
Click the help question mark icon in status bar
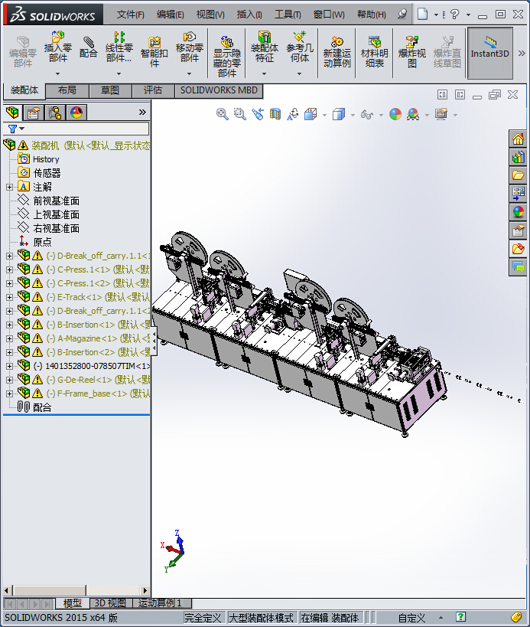[x=460, y=617]
